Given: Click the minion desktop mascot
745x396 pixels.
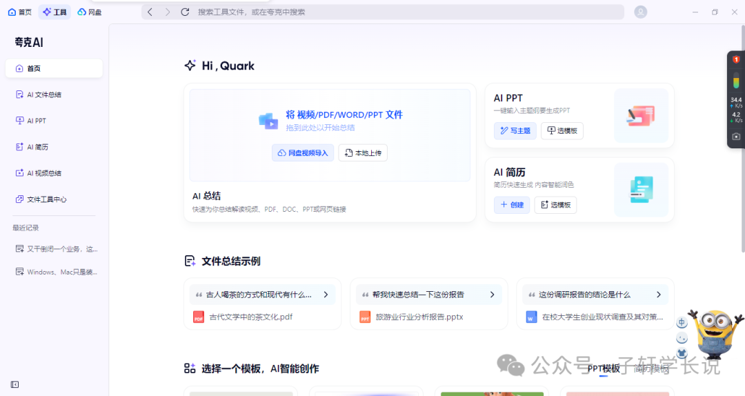Looking at the screenshot, I should (x=716, y=335).
